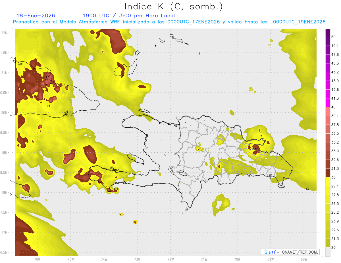Click the '71W' longitude label
The width and height of the screenshot is (341, 263).
point(204,259)
